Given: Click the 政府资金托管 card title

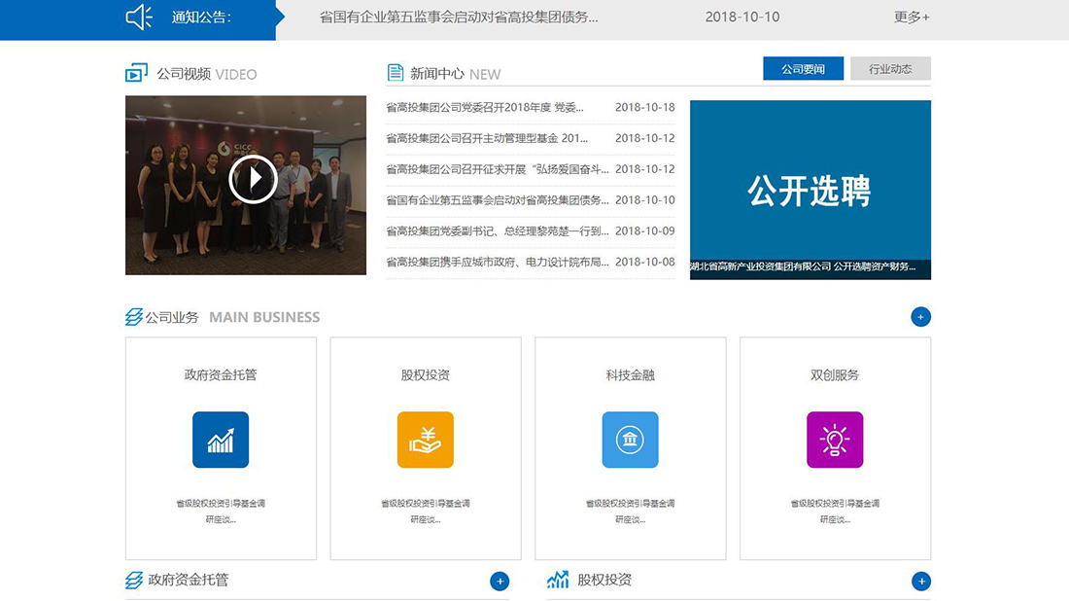Looking at the screenshot, I should pos(221,374).
